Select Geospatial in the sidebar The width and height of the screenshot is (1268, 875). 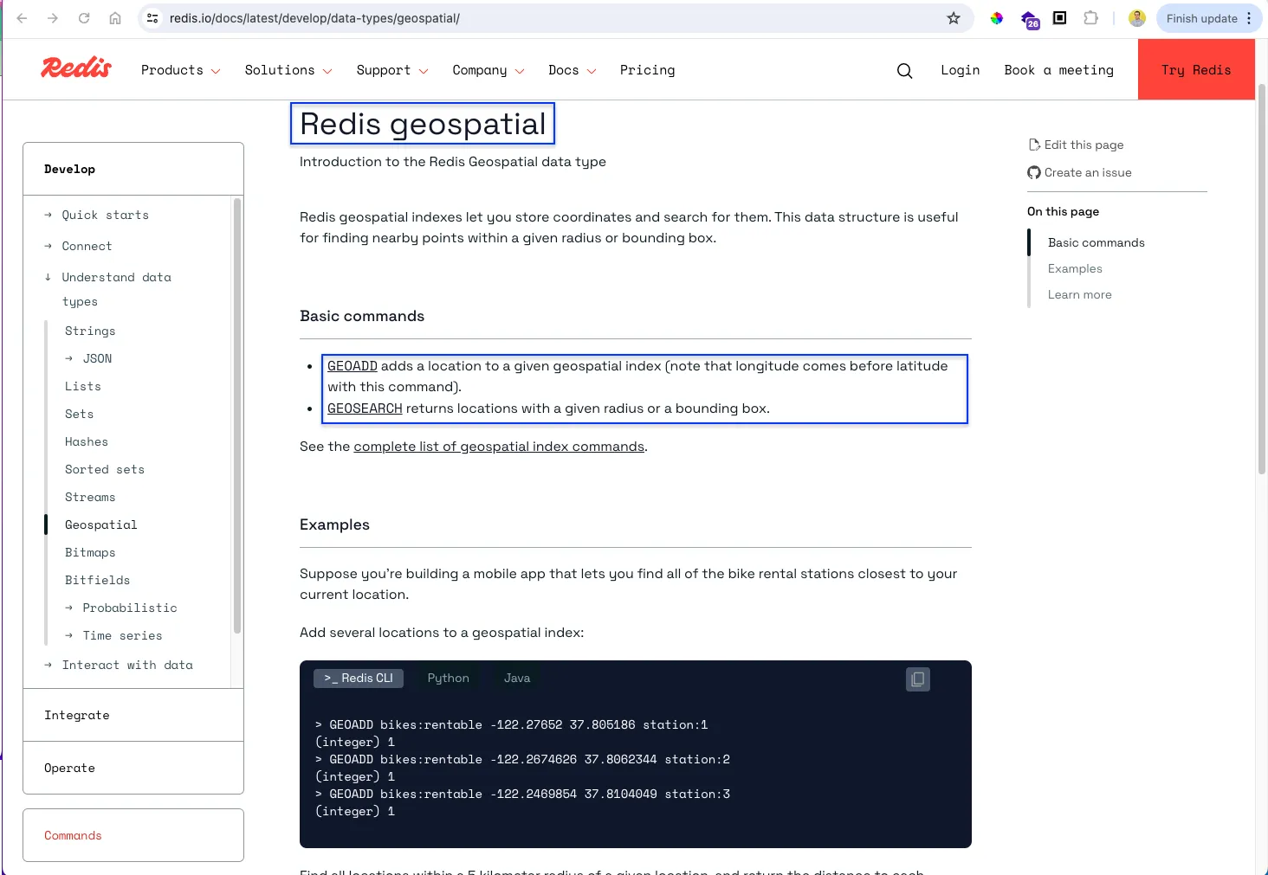[100, 524]
